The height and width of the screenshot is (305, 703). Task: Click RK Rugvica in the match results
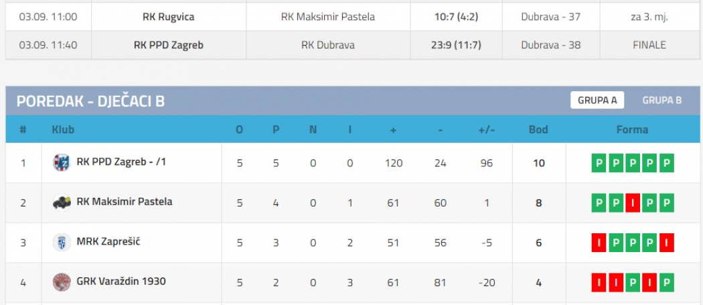[x=169, y=17]
